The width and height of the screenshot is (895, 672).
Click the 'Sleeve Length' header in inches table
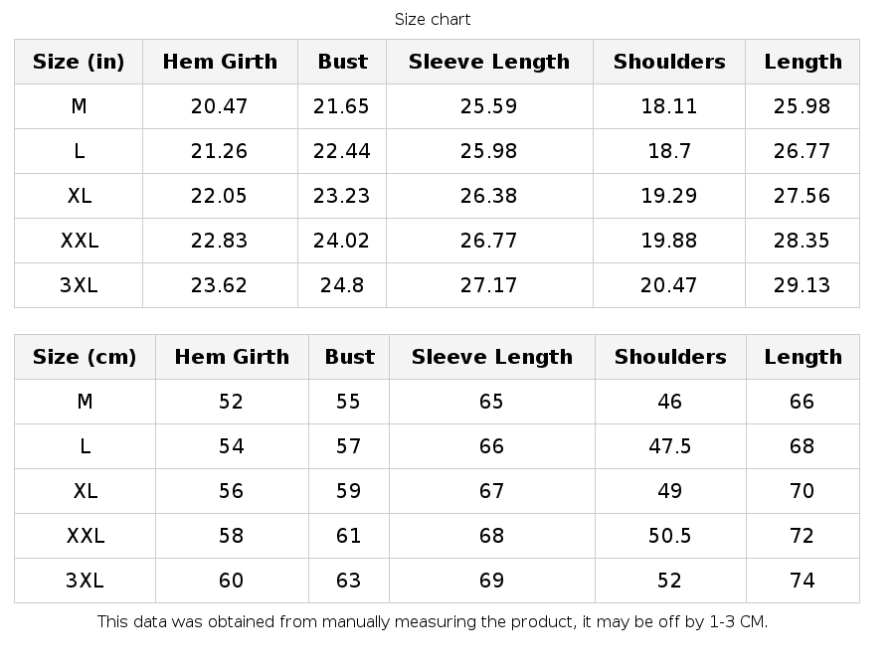pyautogui.click(x=489, y=62)
